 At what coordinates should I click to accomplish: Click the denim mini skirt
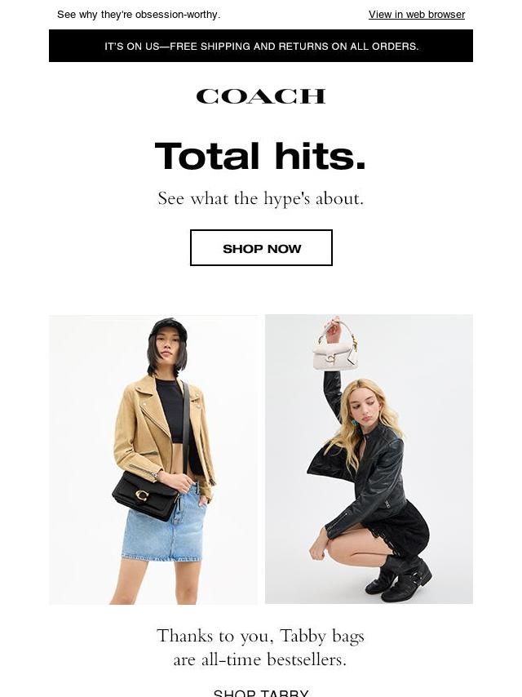coord(165,524)
